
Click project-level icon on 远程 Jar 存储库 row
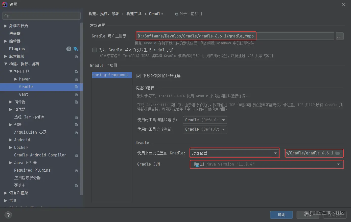76,117
